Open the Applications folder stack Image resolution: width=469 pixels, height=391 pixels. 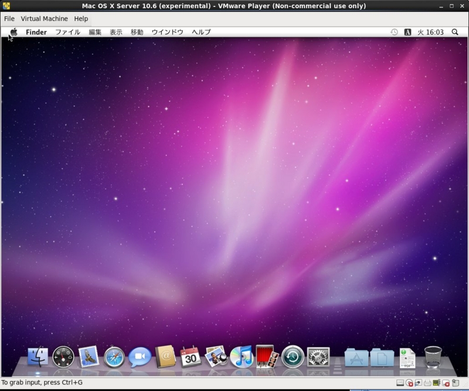[x=356, y=357]
